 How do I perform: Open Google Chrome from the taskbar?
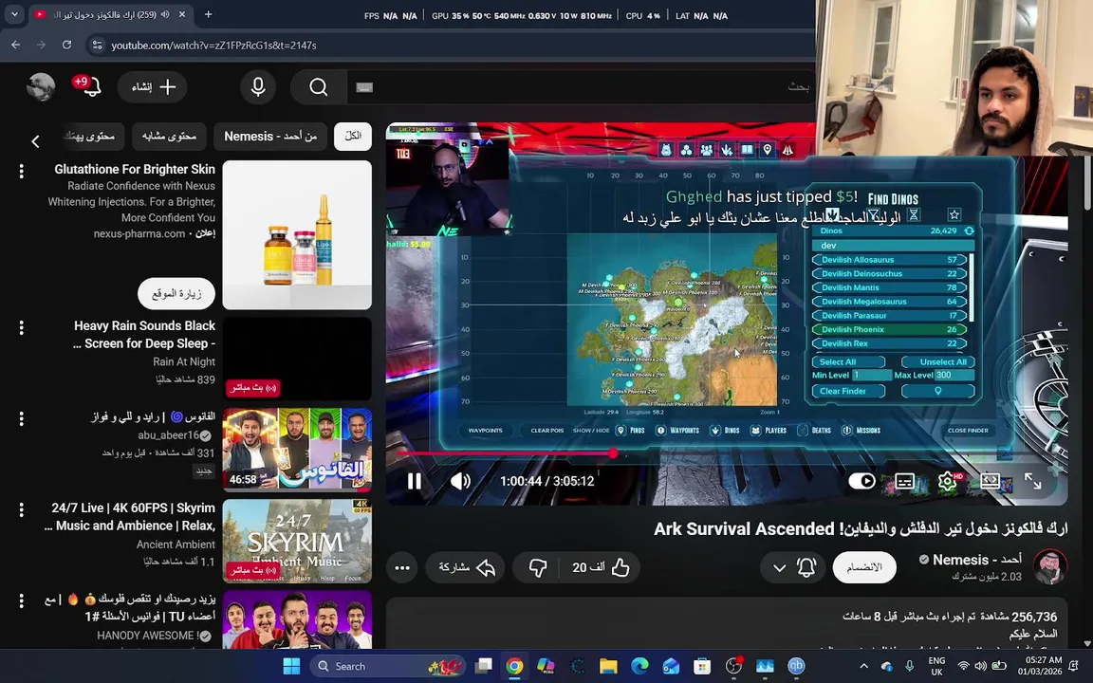(x=514, y=666)
